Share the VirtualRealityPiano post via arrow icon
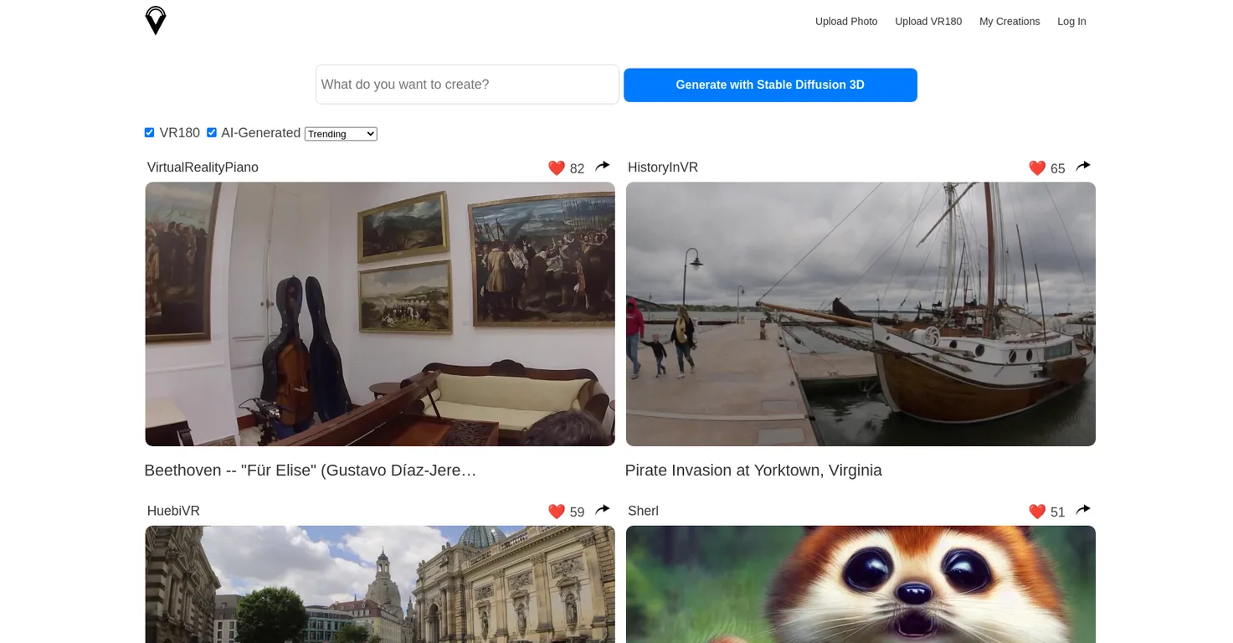Image resolution: width=1233 pixels, height=643 pixels. click(603, 167)
